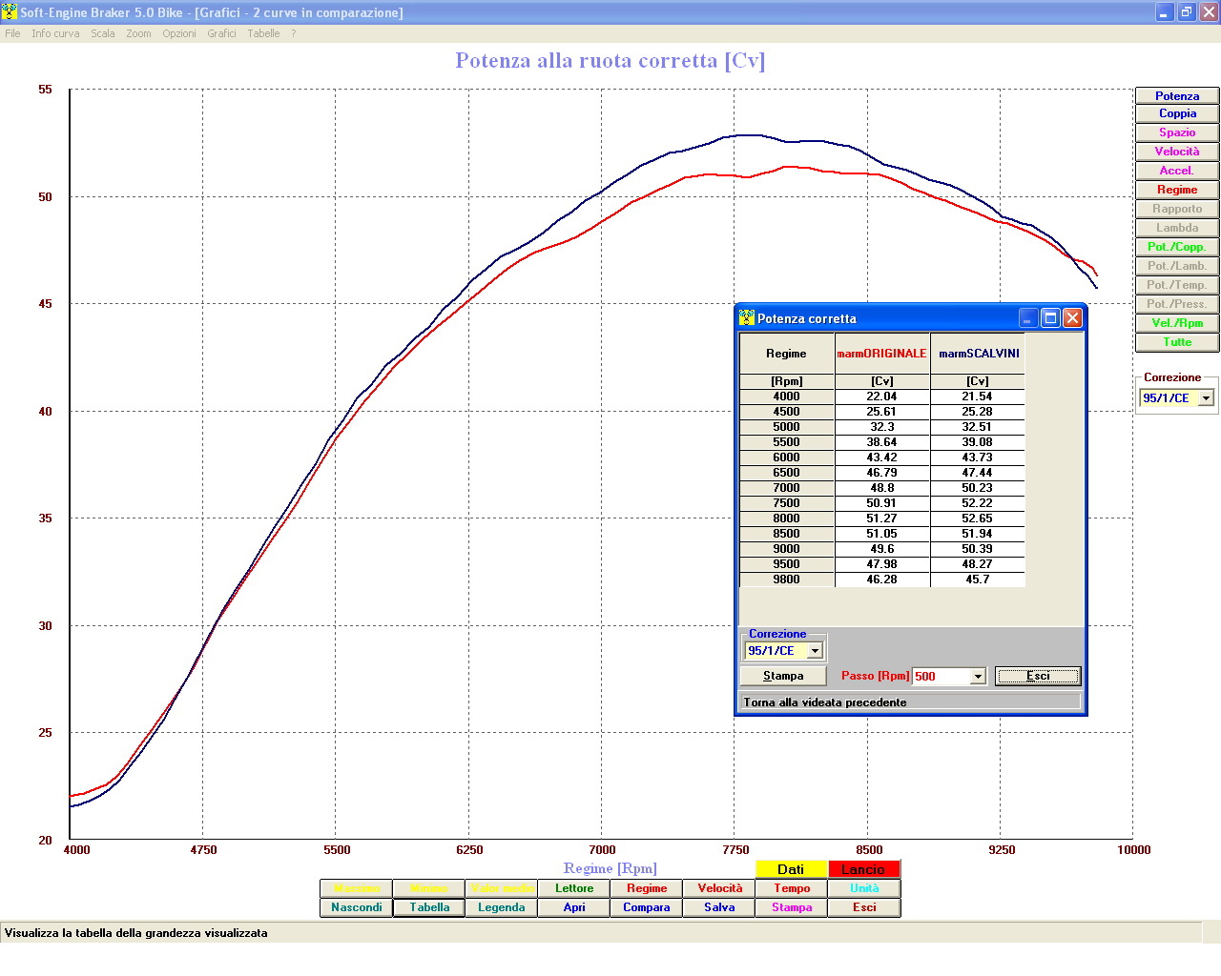
Task: Click the 22.04 value cell
Action: 881,396
